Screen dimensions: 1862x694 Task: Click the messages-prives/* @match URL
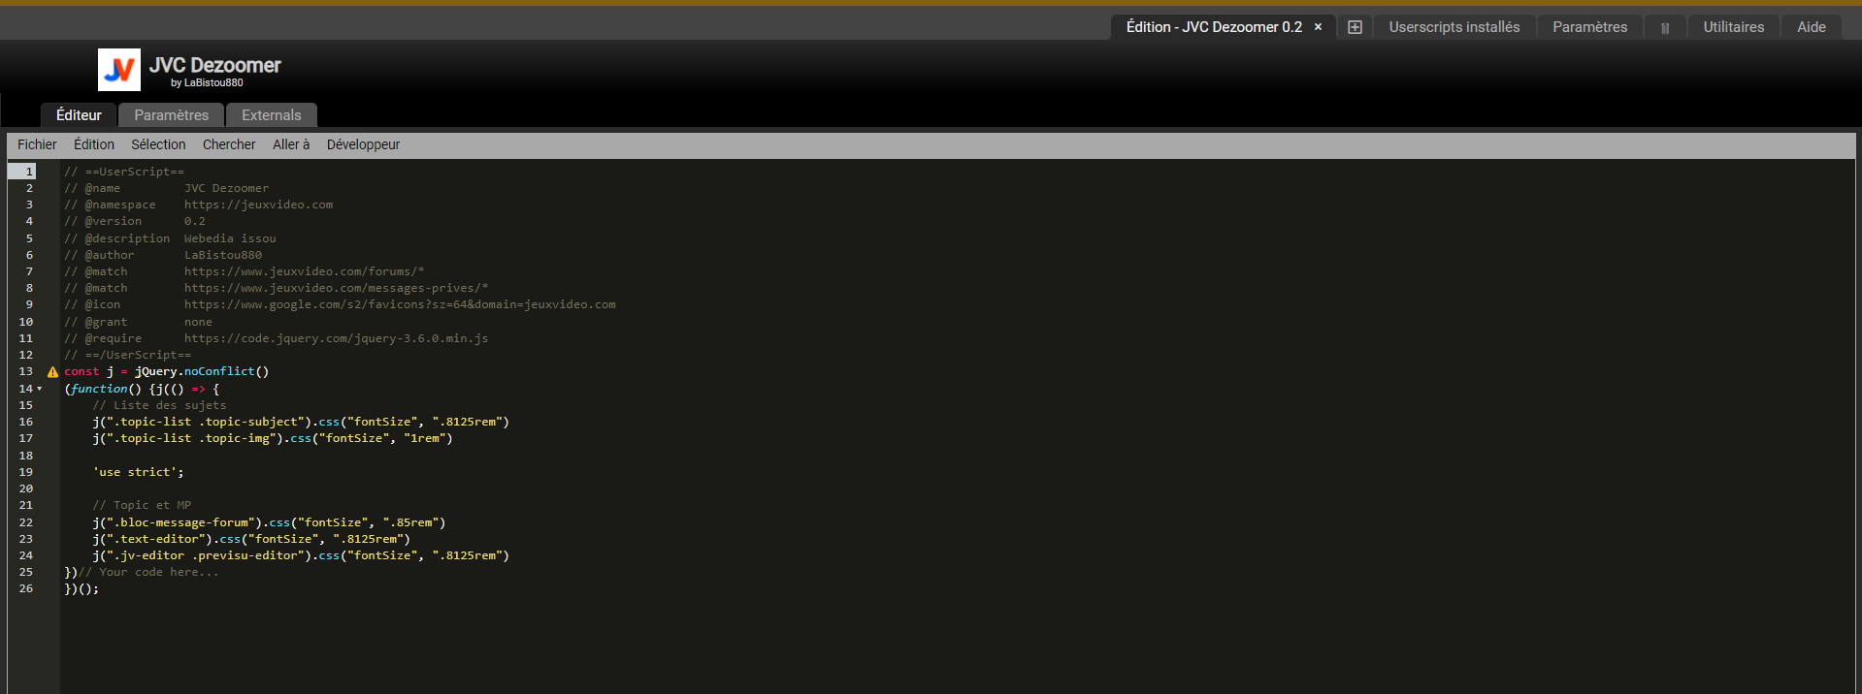[x=336, y=289]
